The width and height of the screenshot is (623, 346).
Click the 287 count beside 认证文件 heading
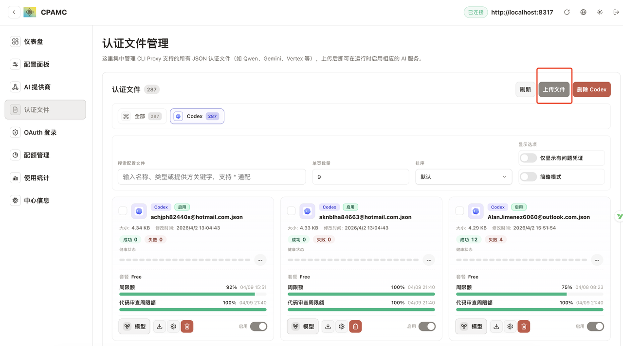tap(152, 89)
